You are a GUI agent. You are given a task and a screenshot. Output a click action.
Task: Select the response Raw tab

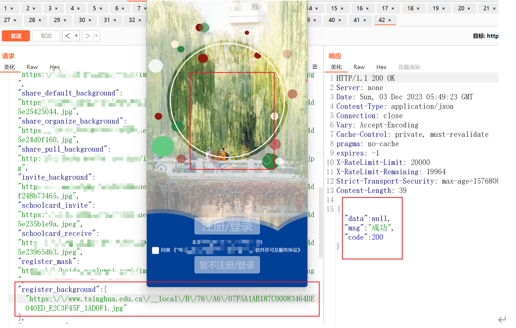tap(359, 67)
